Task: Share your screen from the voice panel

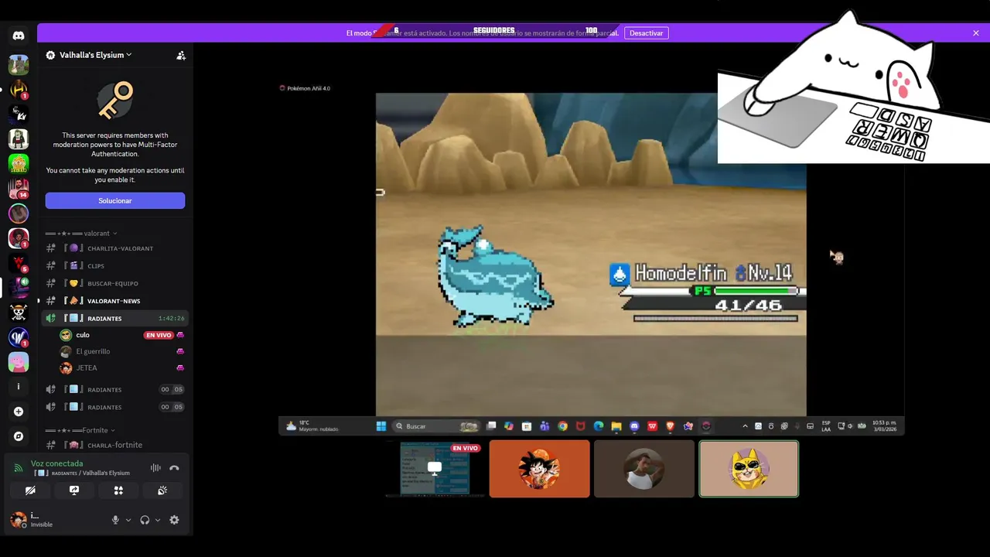Action: click(74, 490)
